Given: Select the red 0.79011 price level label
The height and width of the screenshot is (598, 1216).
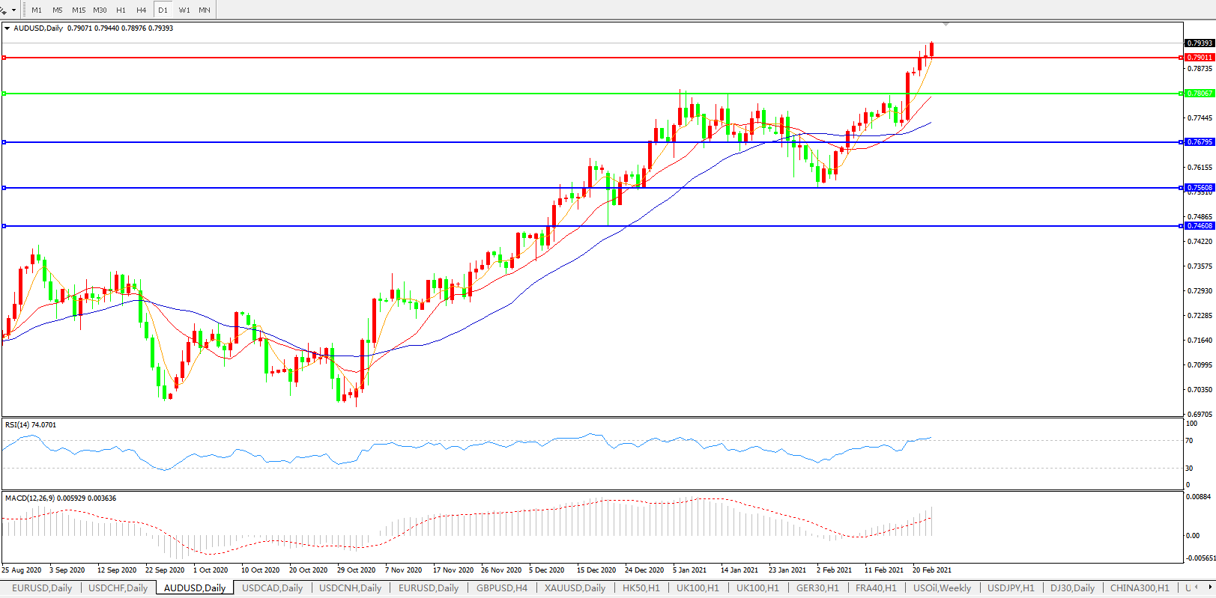Looking at the screenshot, I should click(1200, 58).
